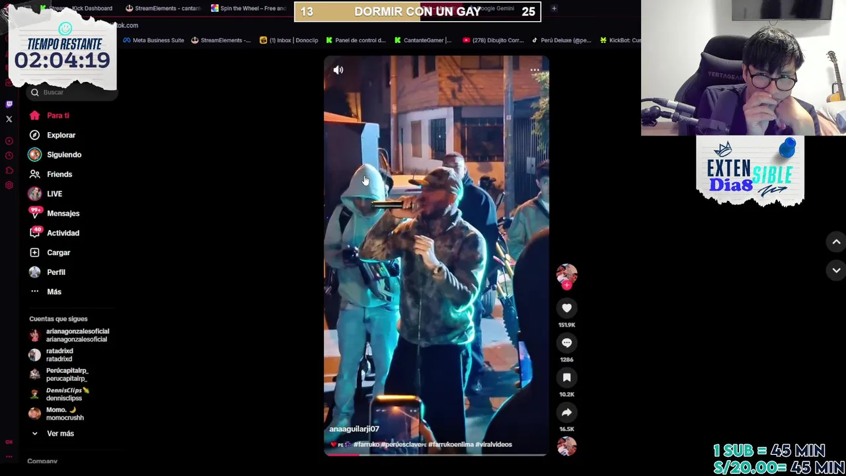The image size is (846, 476).
Task: Save the video with the bookmark icon
Action: click(566, 377)
